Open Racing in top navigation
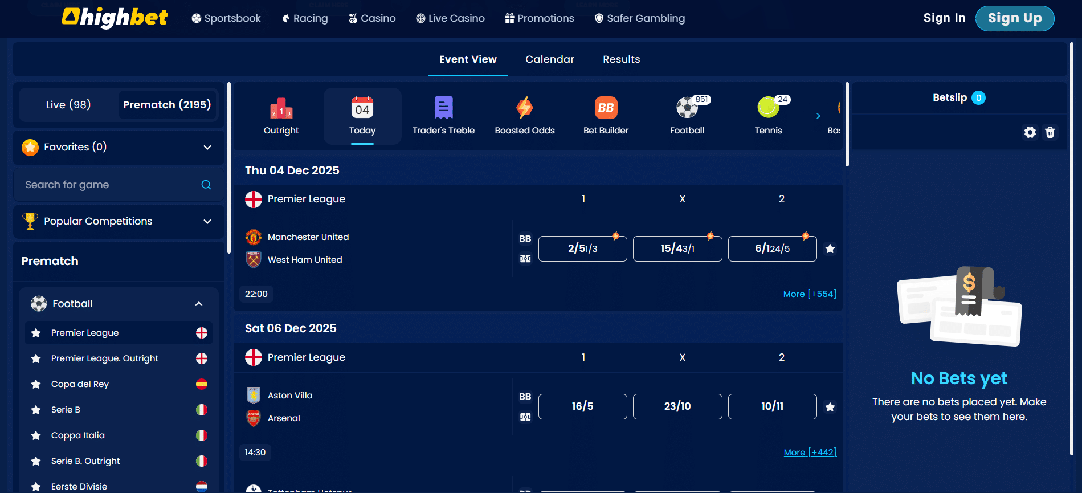The width and height of the screenshot is (1082, 493). tap(305, 18)
